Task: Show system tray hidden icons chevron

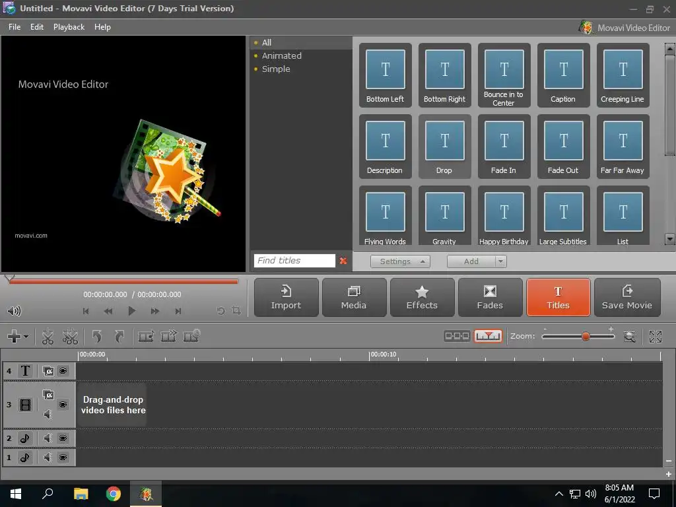Action: click(558, 494)
